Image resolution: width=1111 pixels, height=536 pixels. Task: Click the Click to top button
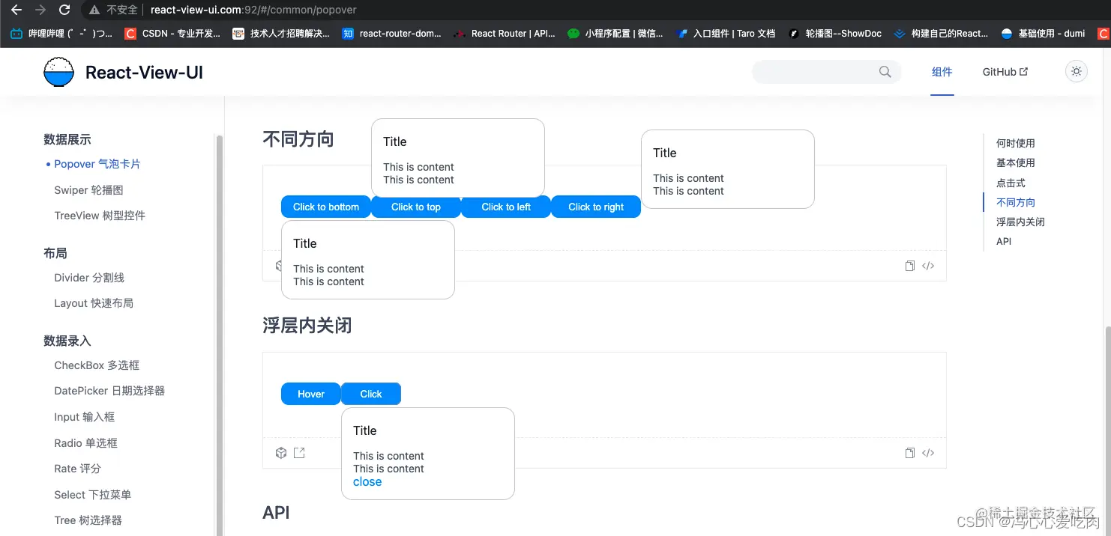point(416,207)
